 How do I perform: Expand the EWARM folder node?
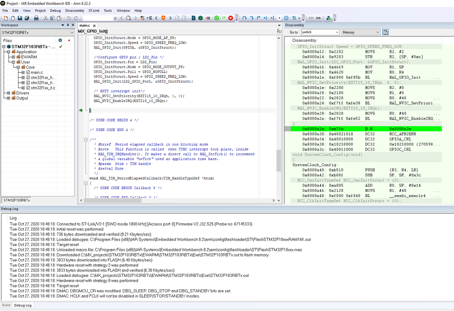click(13, 57)
